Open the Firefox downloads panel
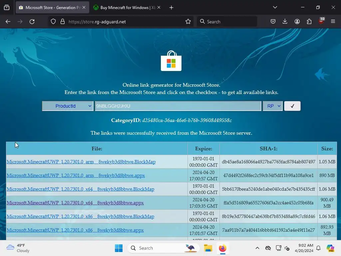The height and width of the screenshot is (256, 341). tap(285, 22)
